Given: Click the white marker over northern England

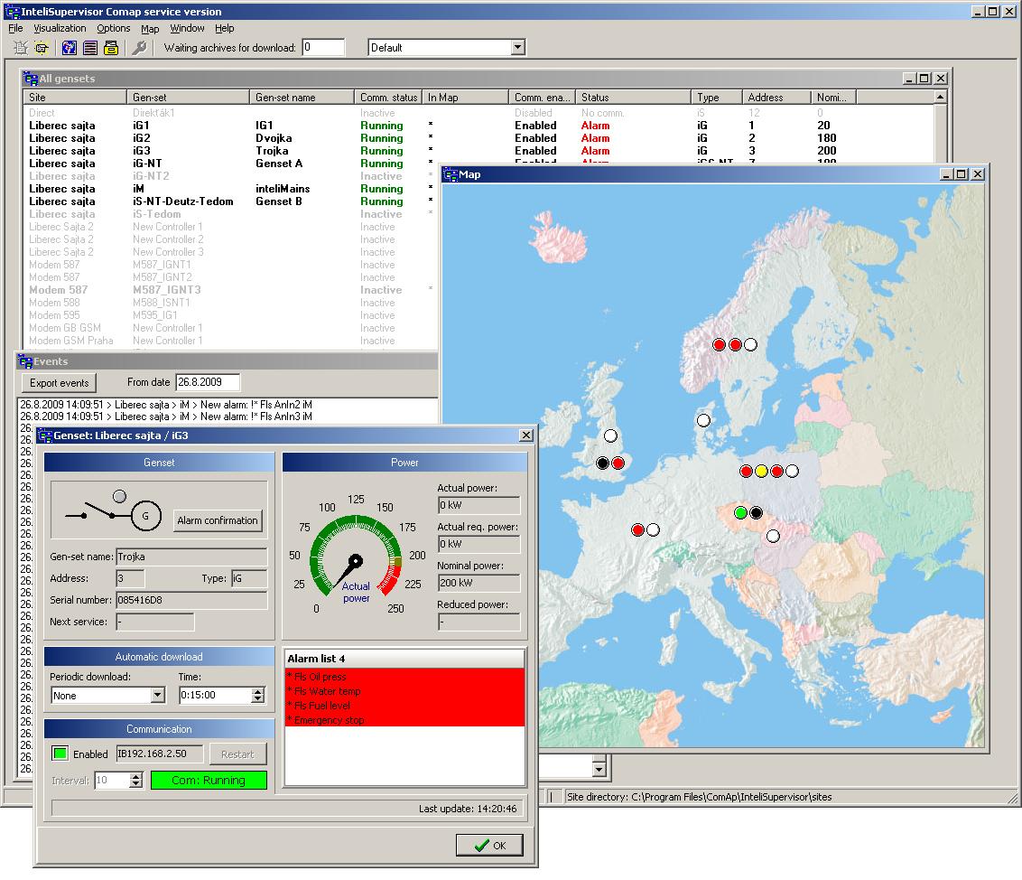Looking at the screenshot, I should click(x=610, y=435).
